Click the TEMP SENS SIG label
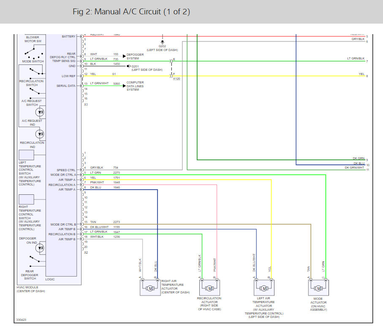 pyautogui.click(x=64, y=61)
